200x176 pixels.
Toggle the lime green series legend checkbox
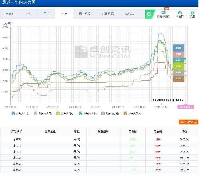click(58, 114)
